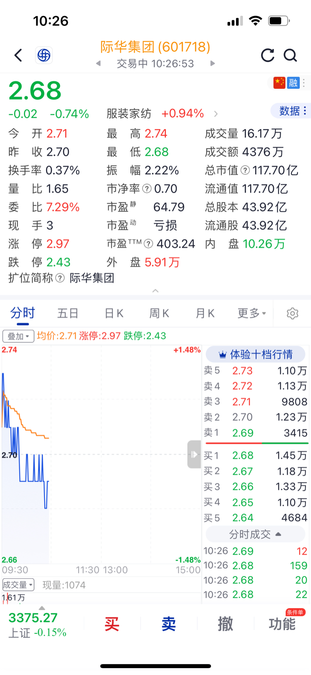Select the 买4 2.65 order row
The image size is (311, 675).
(256, 502)
